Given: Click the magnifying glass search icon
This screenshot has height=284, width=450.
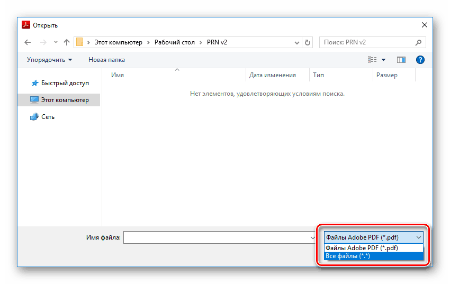Looking at the screenshot, I should click(x=418, y=42).
